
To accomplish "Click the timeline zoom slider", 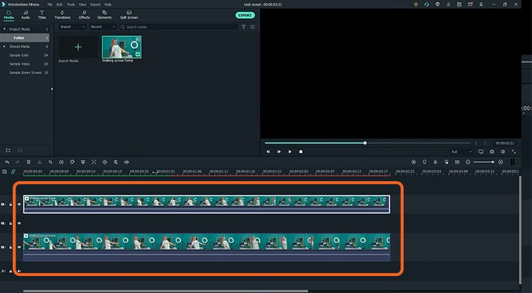I will click(x=484, y=162).
